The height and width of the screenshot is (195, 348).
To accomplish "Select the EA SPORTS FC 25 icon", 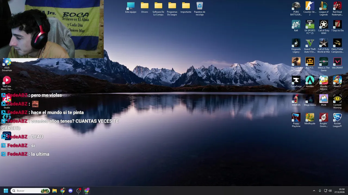I will tap(310, 27).
